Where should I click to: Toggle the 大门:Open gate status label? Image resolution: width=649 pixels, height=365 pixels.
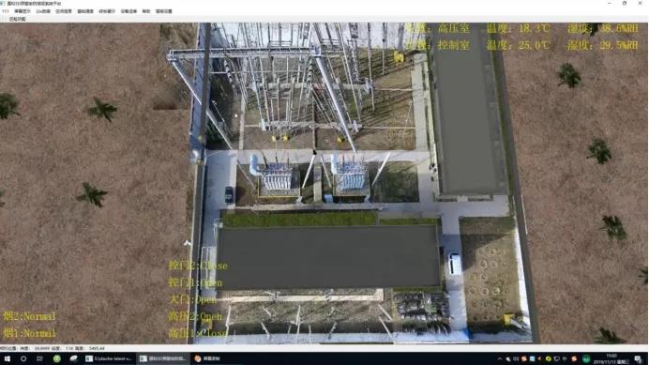tap(193, 299)
